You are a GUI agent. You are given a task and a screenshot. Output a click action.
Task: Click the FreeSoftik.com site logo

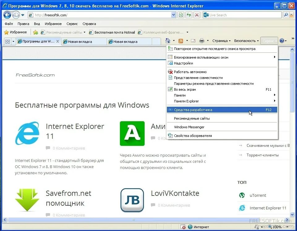pyautogui.click(x=35, y=75)
